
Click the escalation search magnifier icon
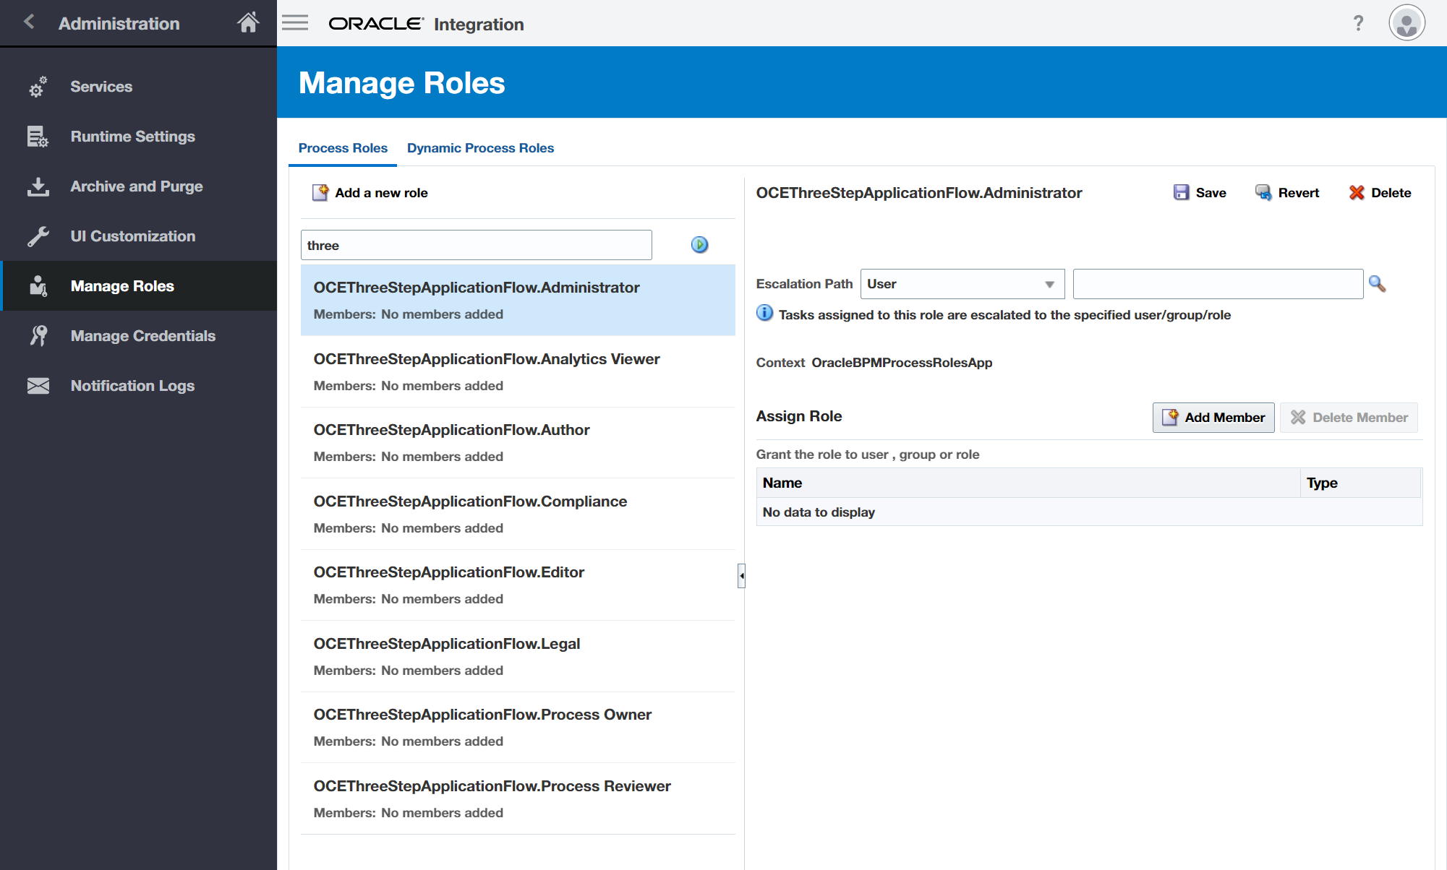pos(1377,284)
